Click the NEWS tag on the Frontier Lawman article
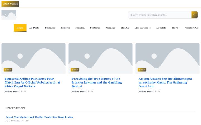The height and width of the screenshot is (125, 201). click(75, 70)
